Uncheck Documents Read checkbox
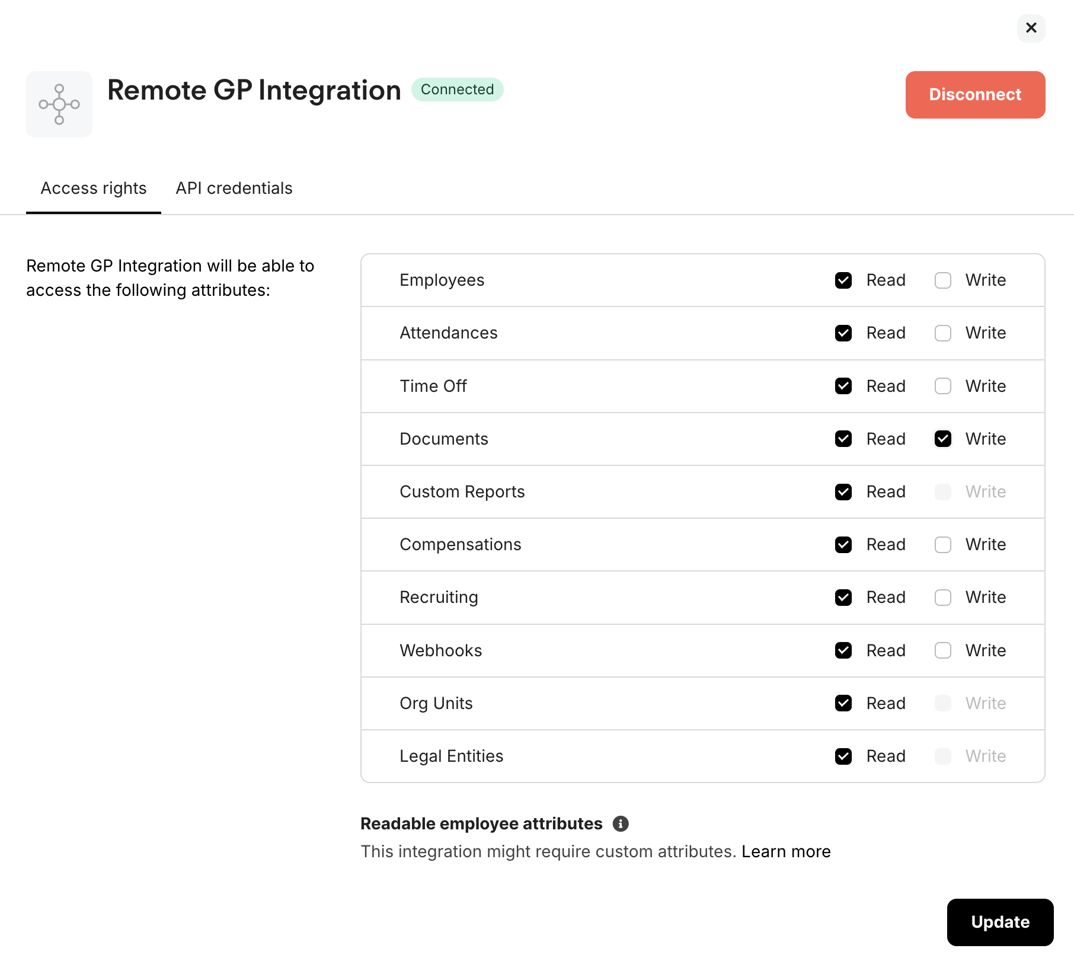The width and height of the screenshot is (1074, 958). click(x=843, y=439)
